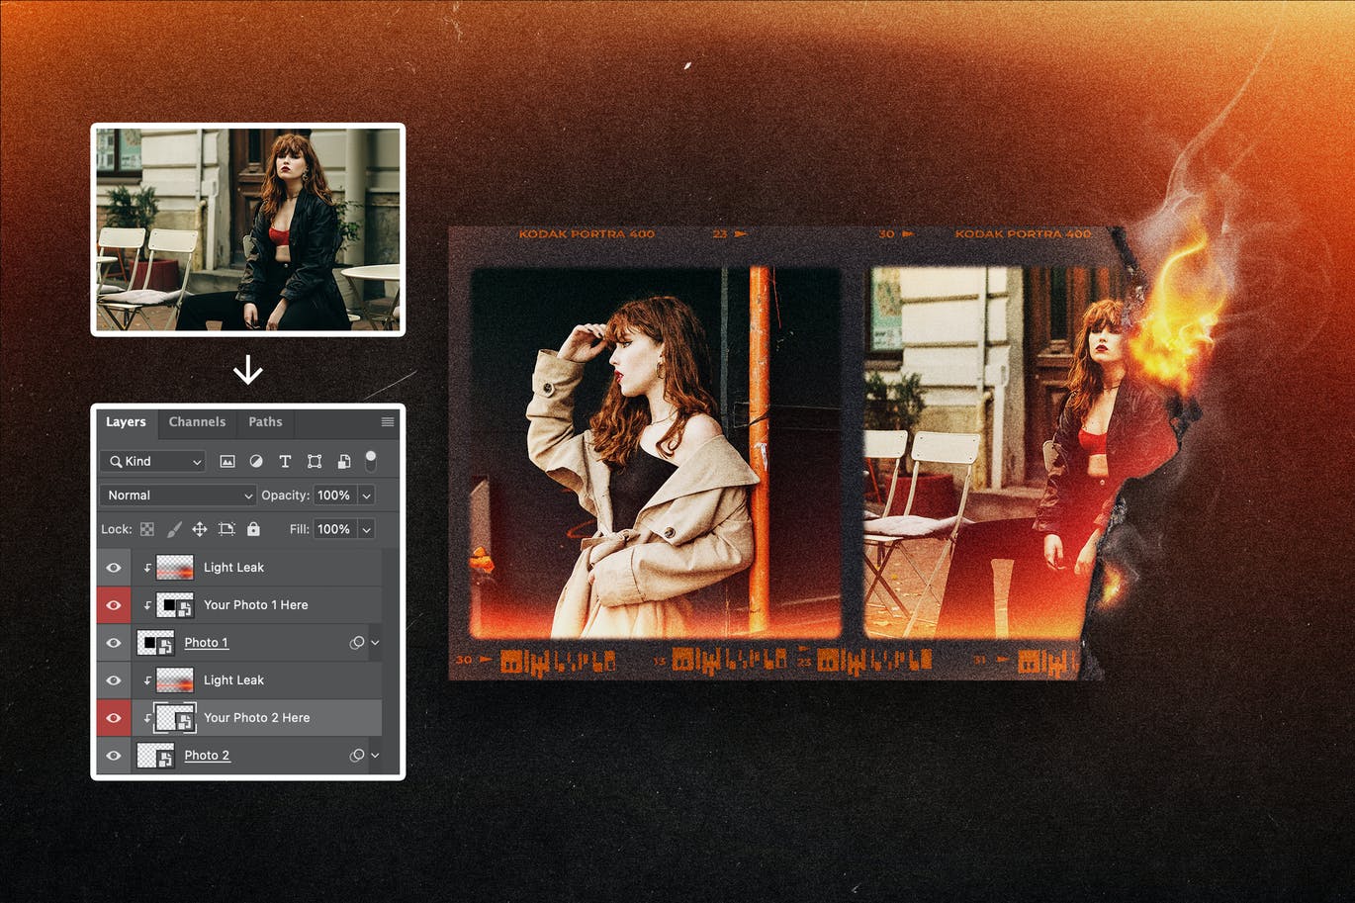Switch to the Paths tab
The image size is (1355, 903).
pyautogui.click(x=265, y=422)
